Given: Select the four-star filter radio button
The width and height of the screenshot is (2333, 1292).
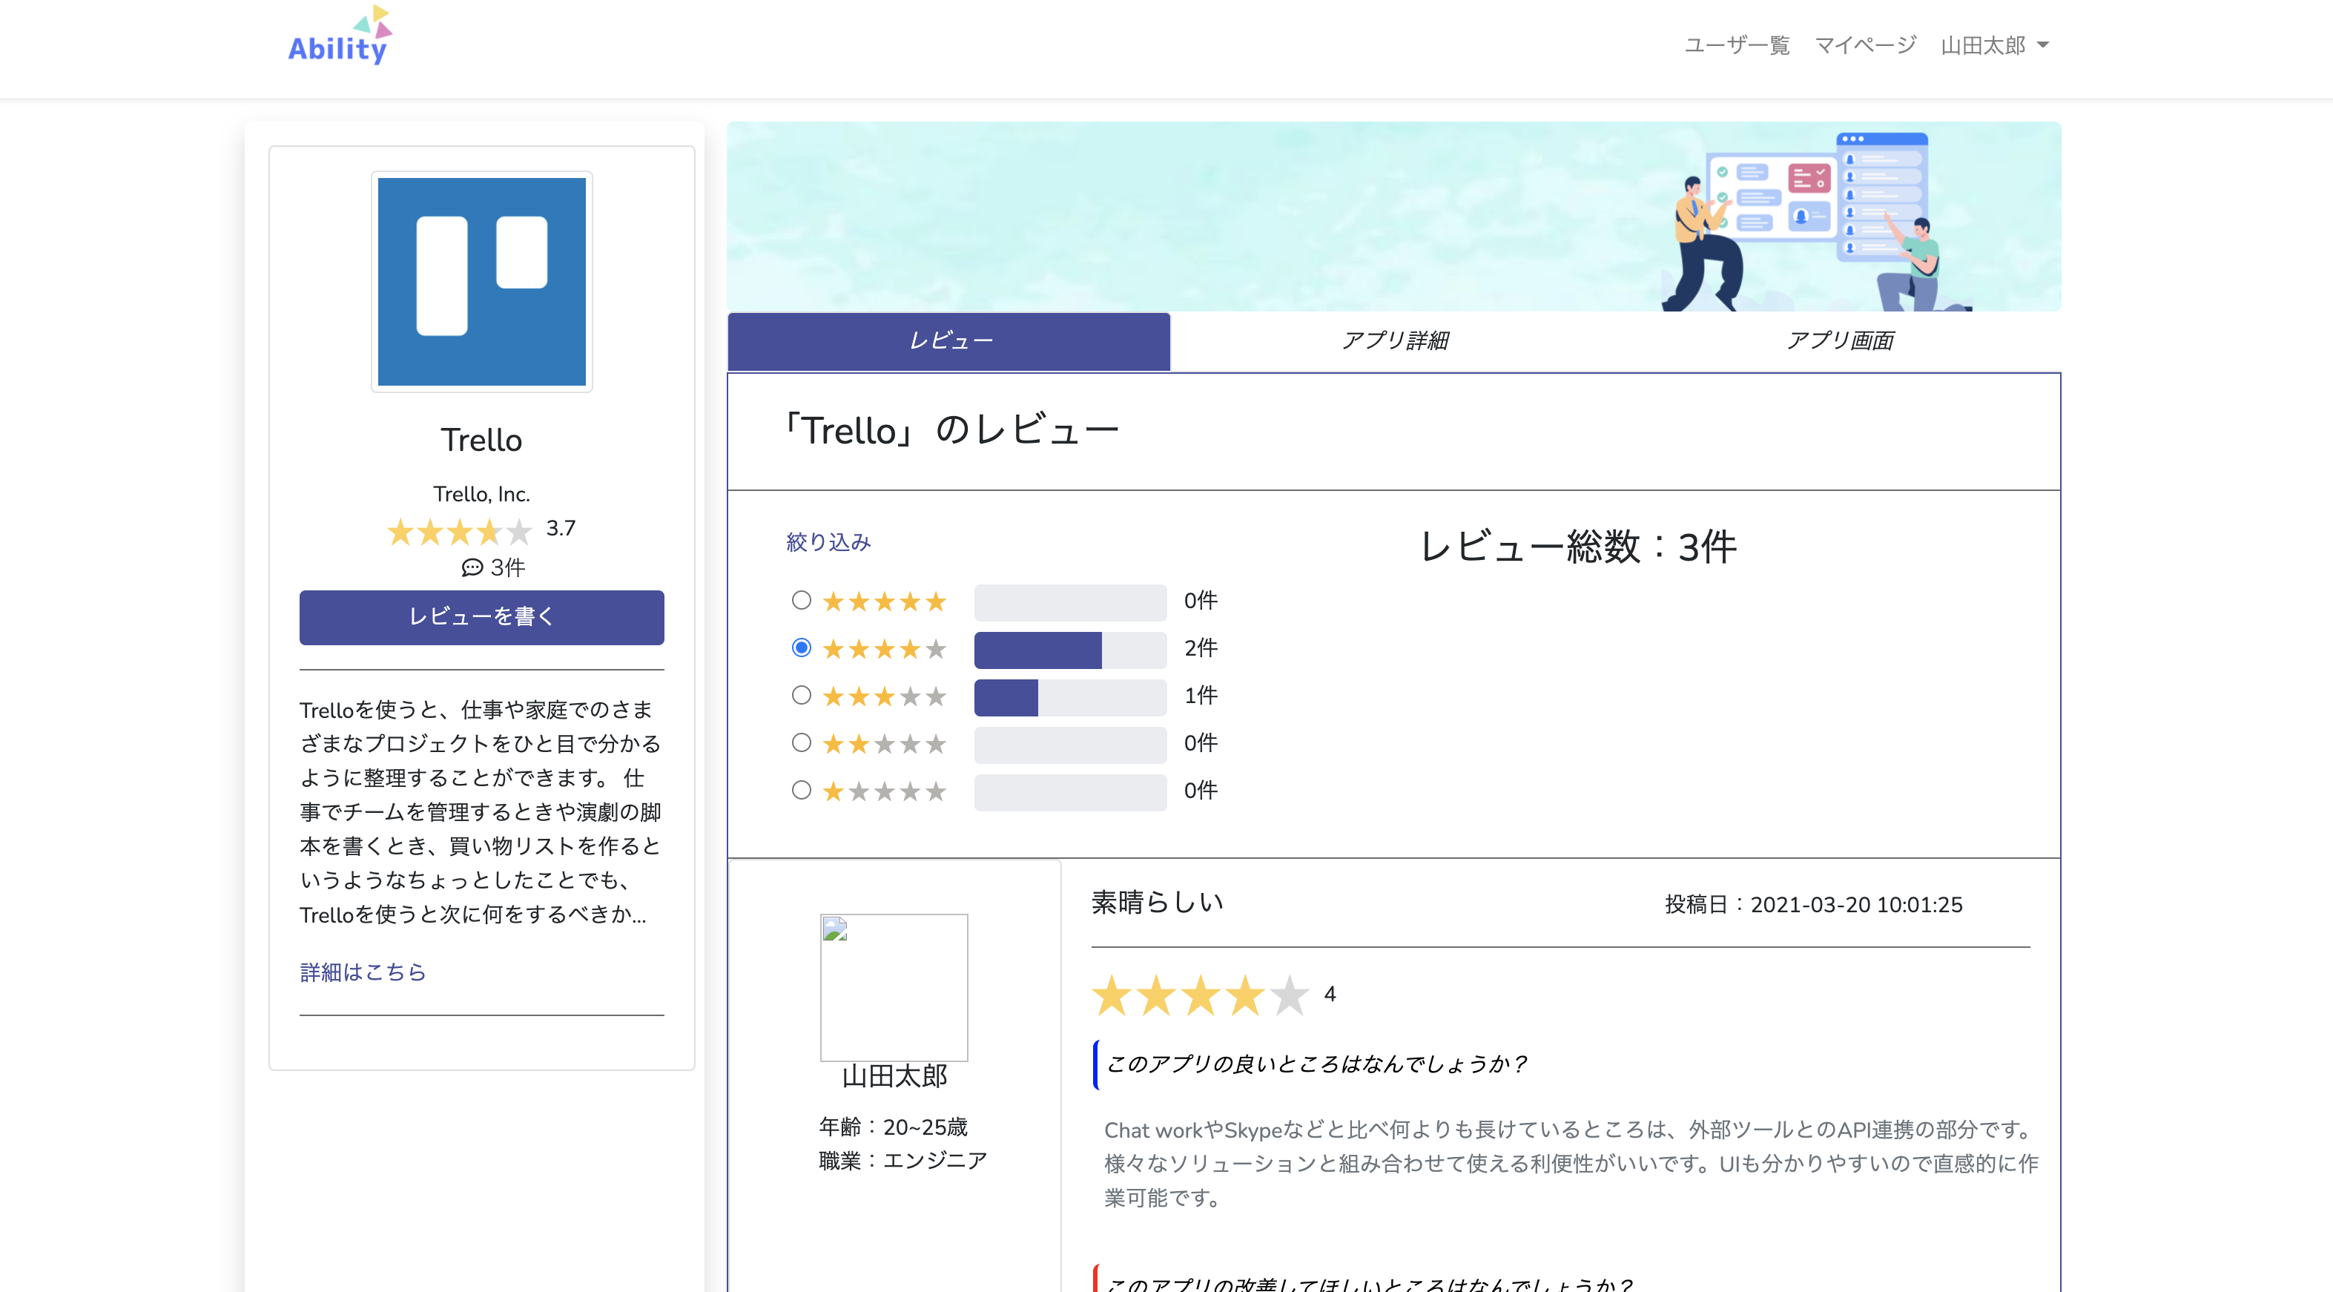Looking at the screenshot, I should 801,647.
